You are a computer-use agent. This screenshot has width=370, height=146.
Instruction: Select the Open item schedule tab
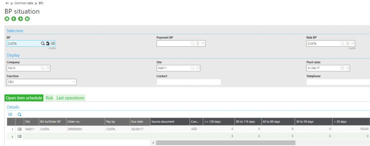pyautogui.click(x=24, y=98)
